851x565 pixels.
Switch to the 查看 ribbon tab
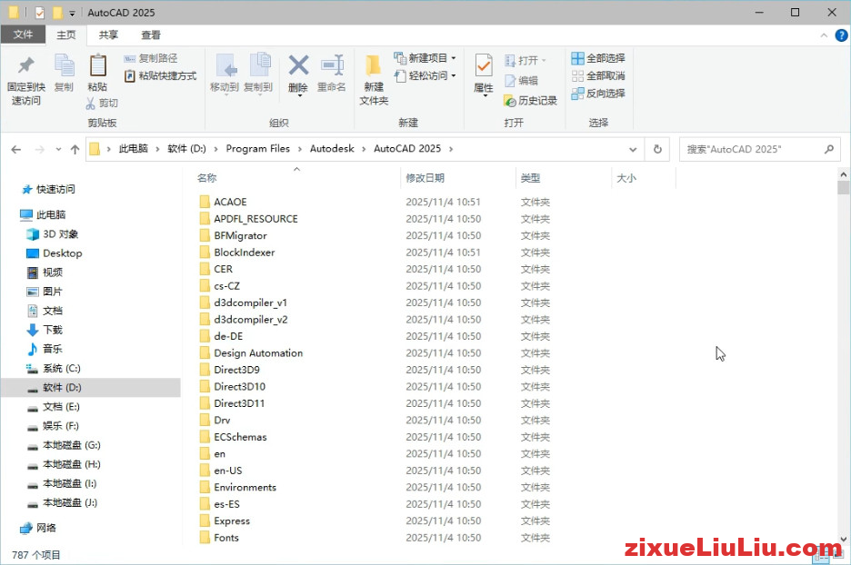(x=151, y=35)
